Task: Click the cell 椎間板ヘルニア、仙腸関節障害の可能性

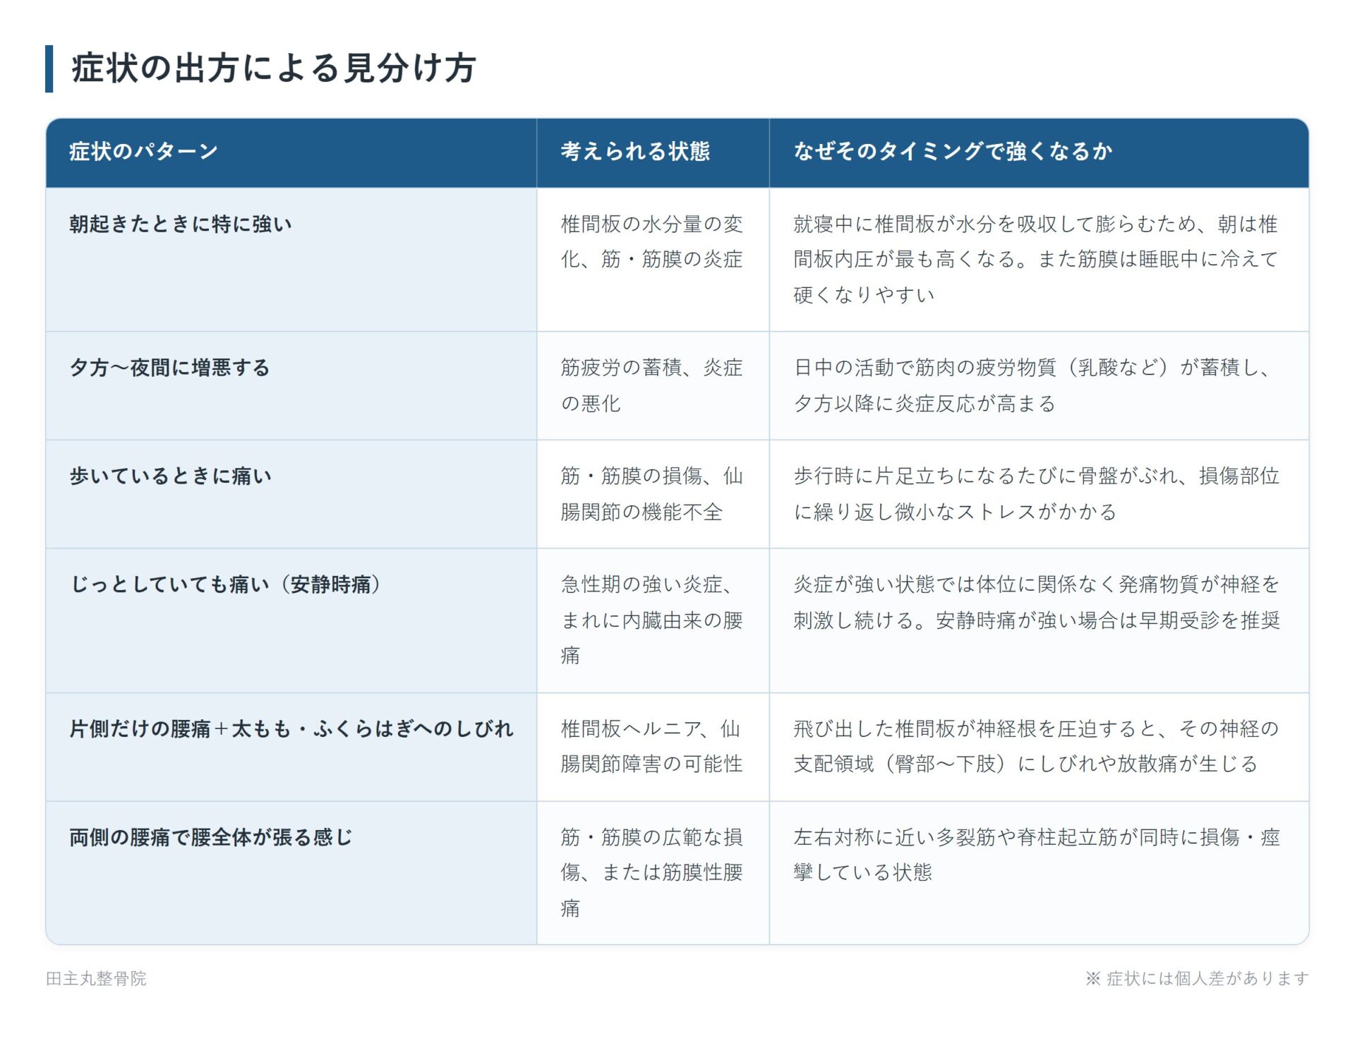Action: 652,746
